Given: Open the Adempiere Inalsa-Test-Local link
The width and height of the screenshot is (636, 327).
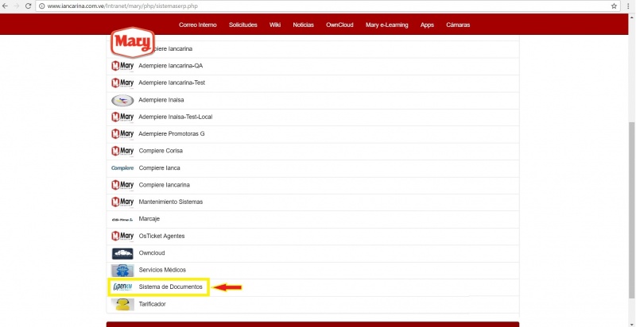Looking at the screenshot, I should pyautogui.click(x=176, y=117).
